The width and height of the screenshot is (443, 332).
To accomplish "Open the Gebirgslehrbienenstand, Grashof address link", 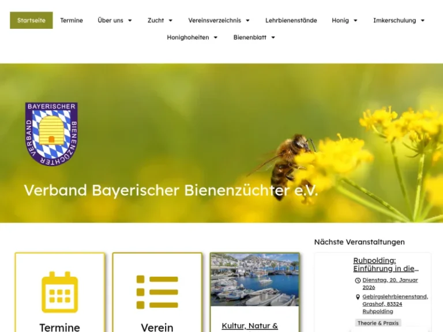I will pos(395,304).
